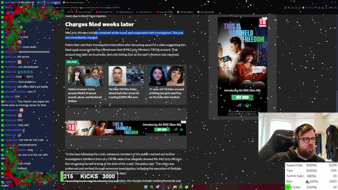Open the easy setup menu icon

pyautogui.click(x=335, y=8)
